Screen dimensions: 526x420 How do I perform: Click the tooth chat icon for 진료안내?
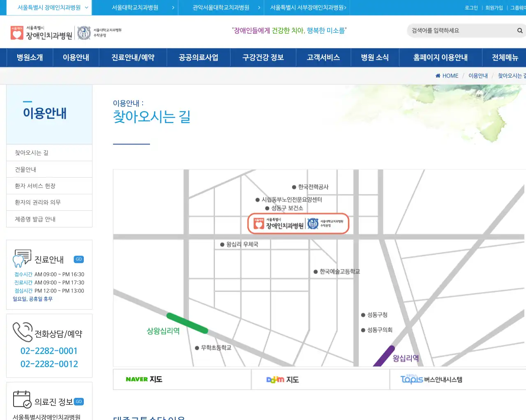click(x=22, y=258)
